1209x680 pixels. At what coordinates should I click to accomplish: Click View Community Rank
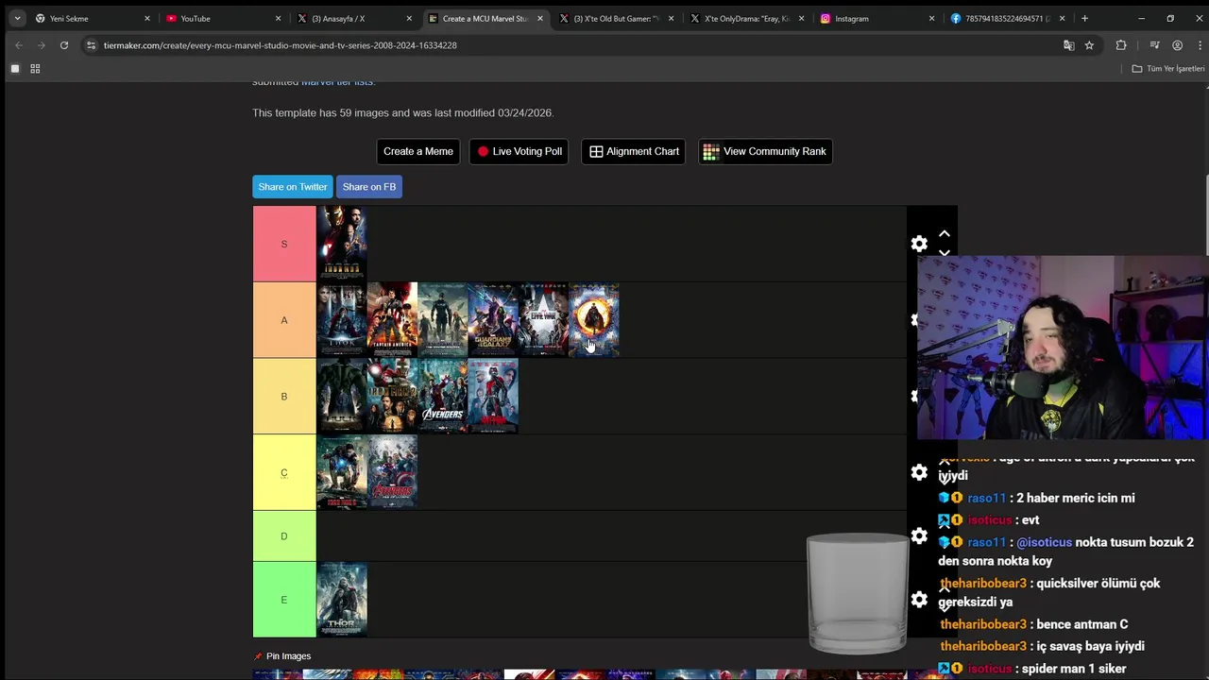pos(765,151)
